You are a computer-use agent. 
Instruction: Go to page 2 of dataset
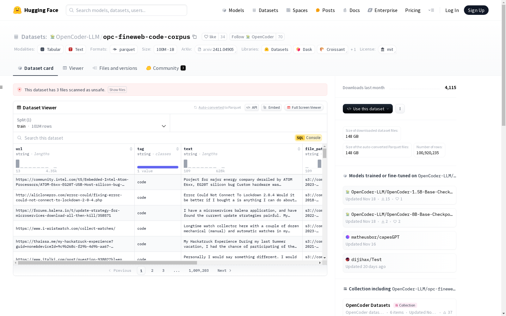(x=152, y=270)
